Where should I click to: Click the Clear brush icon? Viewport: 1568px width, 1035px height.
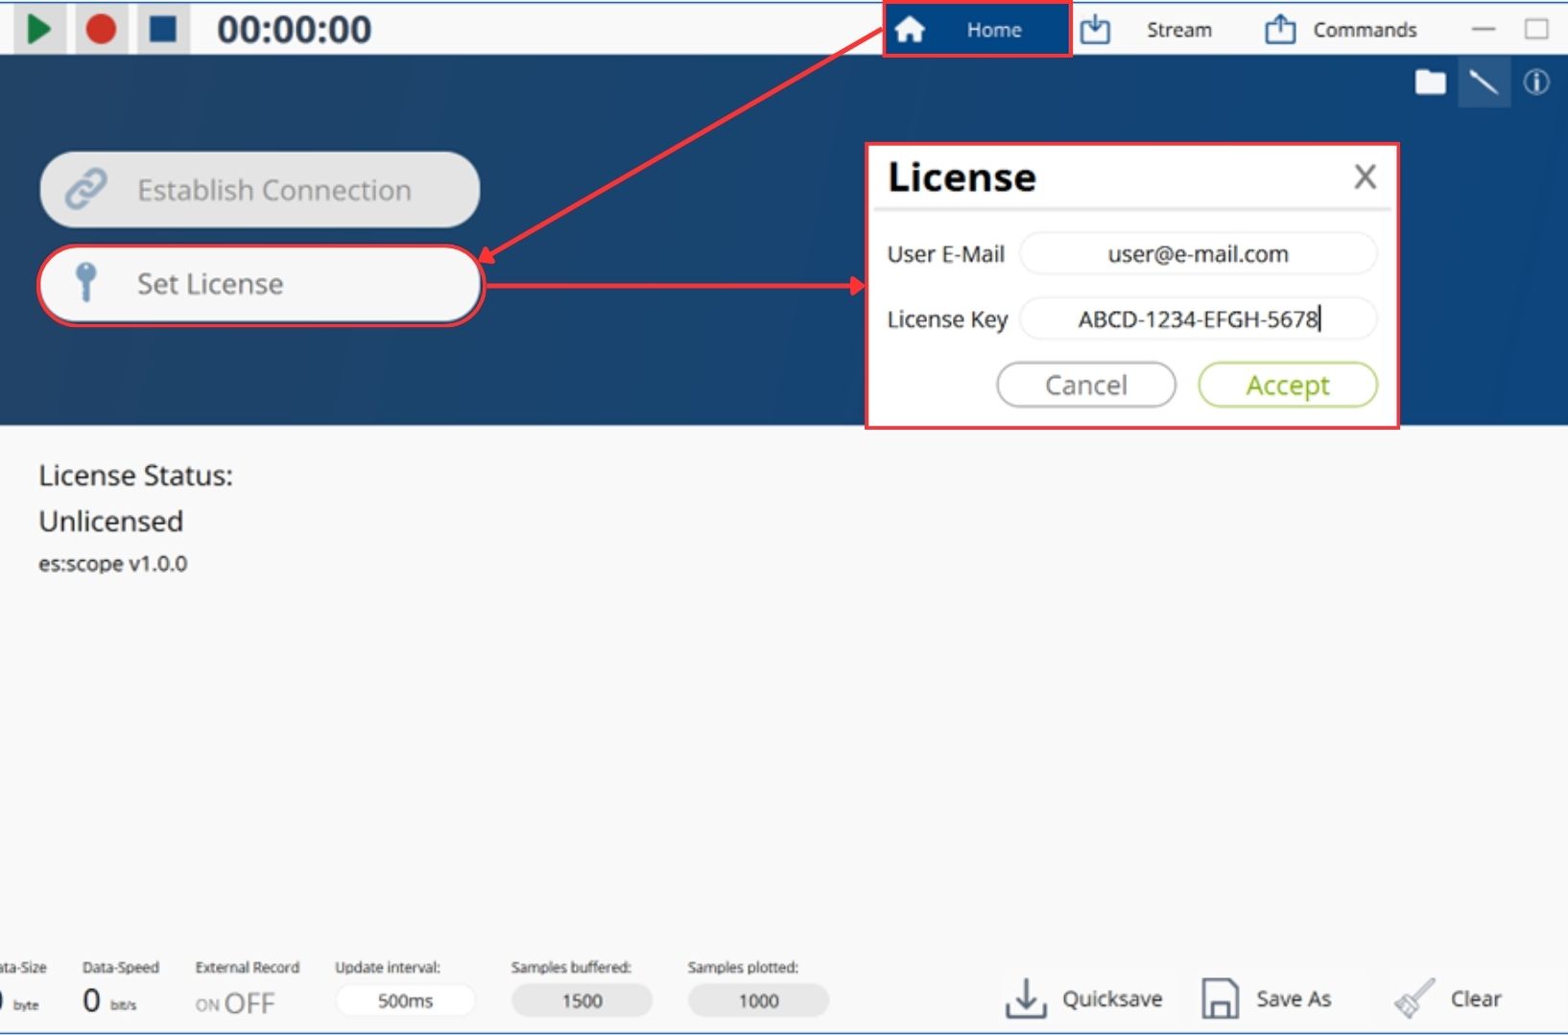pos(1414,999)
